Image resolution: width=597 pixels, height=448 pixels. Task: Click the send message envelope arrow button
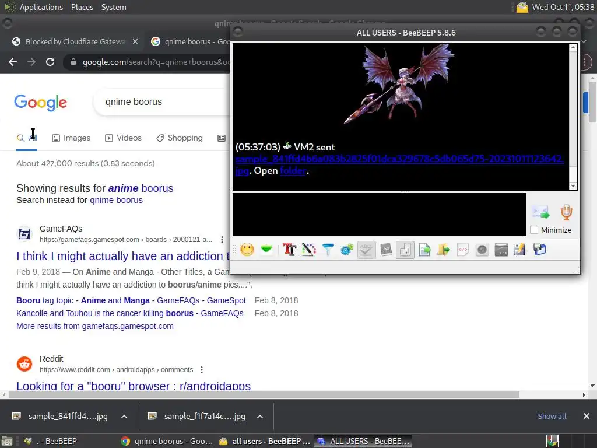coord(541,212)
